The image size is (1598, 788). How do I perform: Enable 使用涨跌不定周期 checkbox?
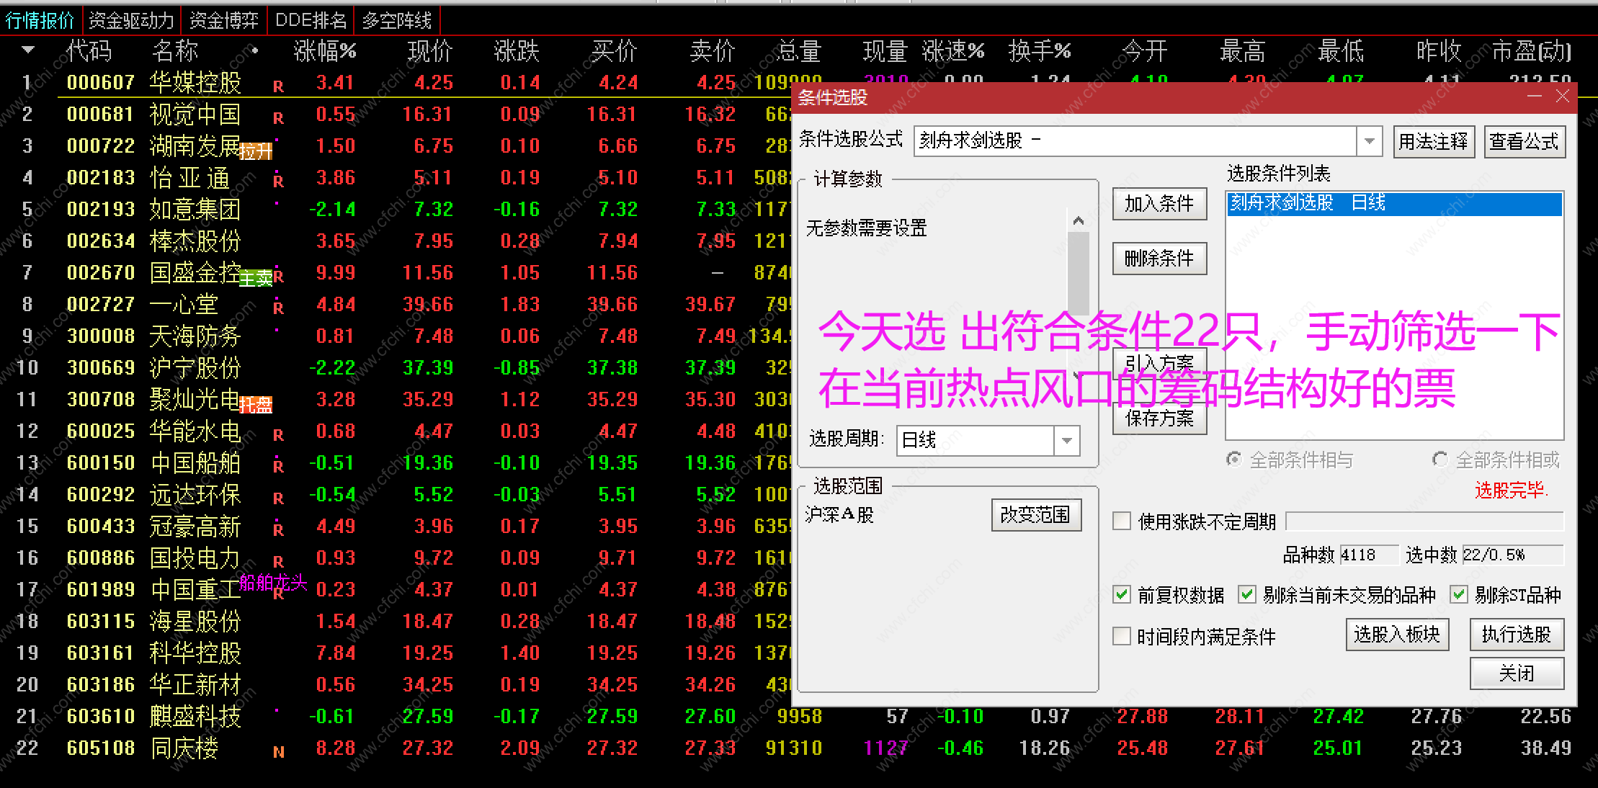tap(1122, 521)
